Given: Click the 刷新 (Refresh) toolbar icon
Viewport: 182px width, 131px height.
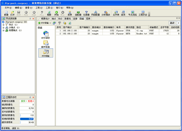Looking at the screenshot, I should 49,13.
